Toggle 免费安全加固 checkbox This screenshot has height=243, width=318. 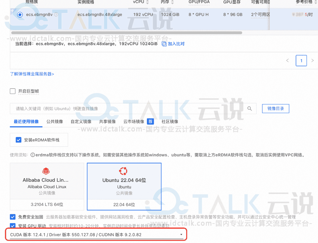coord(13,217)
